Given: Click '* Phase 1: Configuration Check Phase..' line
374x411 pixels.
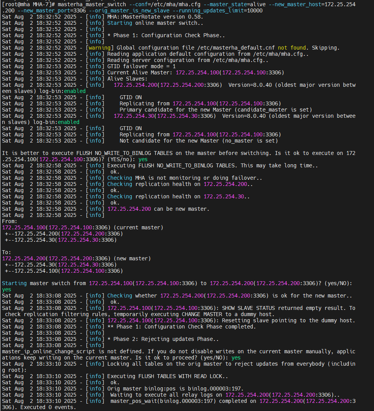Looking at the screenshot, I should point(166,35).
